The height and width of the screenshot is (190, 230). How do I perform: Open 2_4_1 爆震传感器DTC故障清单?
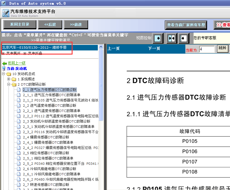pyautogui.click(x=48, y=142)
